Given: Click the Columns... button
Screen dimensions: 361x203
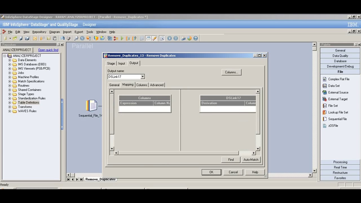Looking at the screenshot, I should (x=232, y=72).
